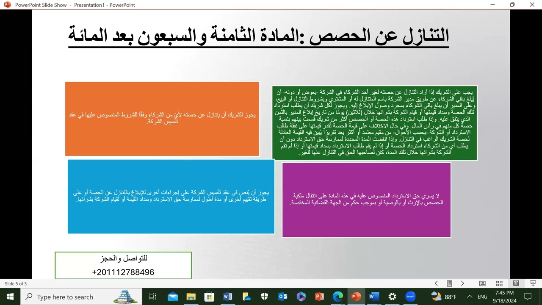Open Microsoft 365 Copilot icon on taskbar
Screen dimensions: 542x305
pyautogui.click(x=301, y=297)
